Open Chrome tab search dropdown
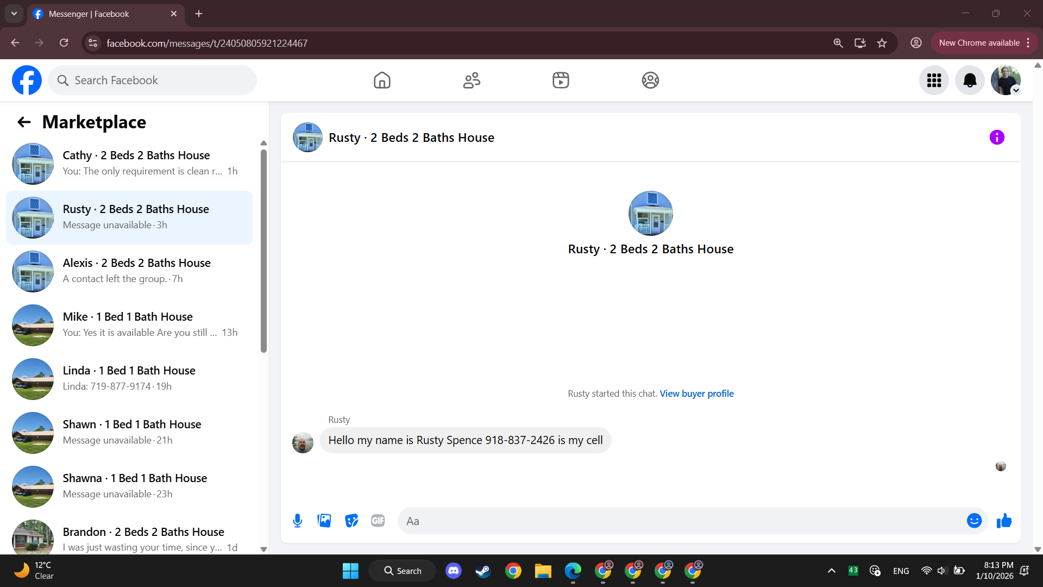Screen dimensions: 1043x587 14,14
